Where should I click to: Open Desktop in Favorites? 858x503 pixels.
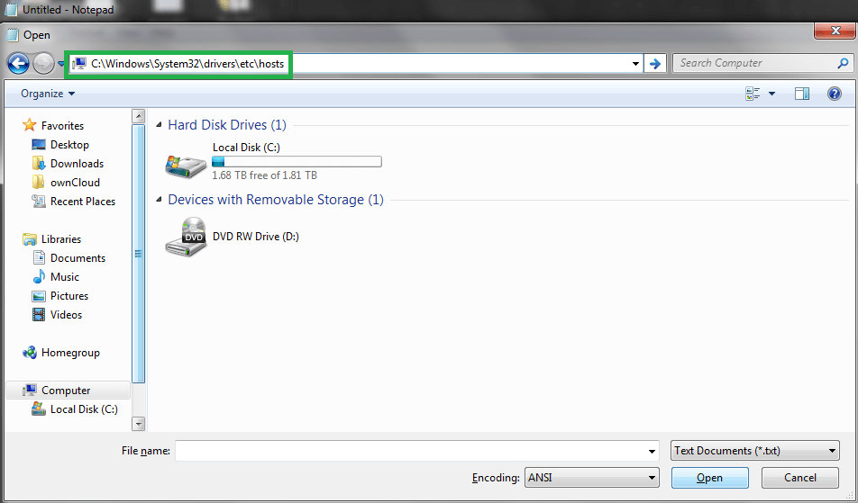coord(69,145)
